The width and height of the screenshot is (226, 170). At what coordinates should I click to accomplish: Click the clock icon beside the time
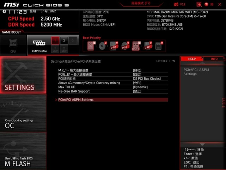pos(4,11)
